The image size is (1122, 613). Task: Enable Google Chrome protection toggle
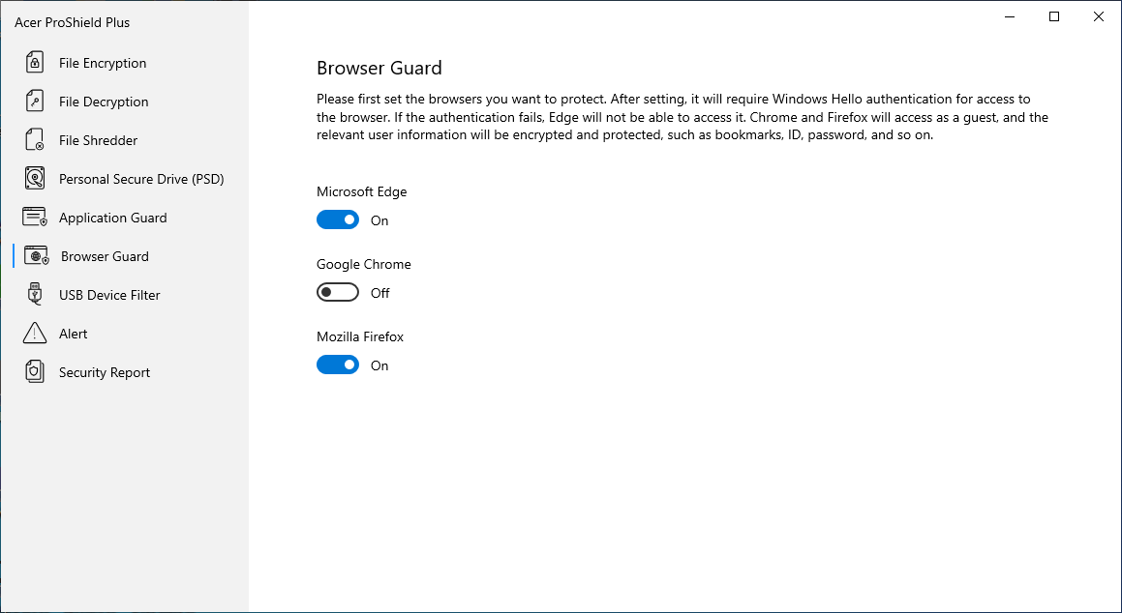(338, 292)
